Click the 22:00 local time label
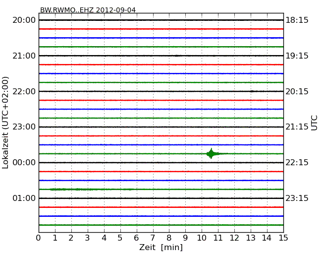The height and width of the screenshot is (258, 322). point(24,91)
